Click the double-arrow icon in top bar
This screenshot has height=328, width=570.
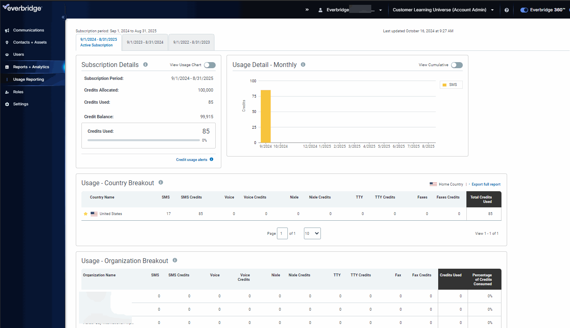[x=307, y=10]
